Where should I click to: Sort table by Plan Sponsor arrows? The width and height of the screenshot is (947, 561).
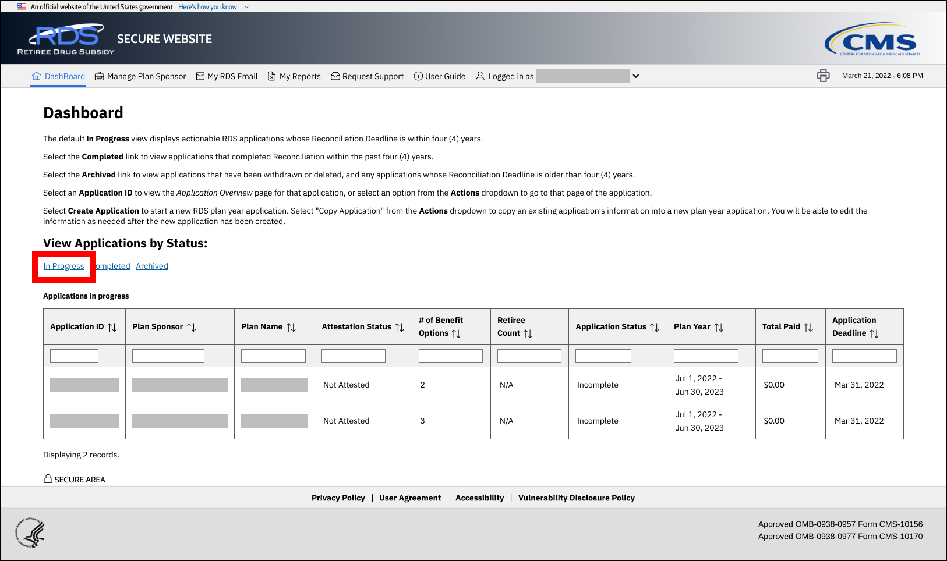coord(191,327)
